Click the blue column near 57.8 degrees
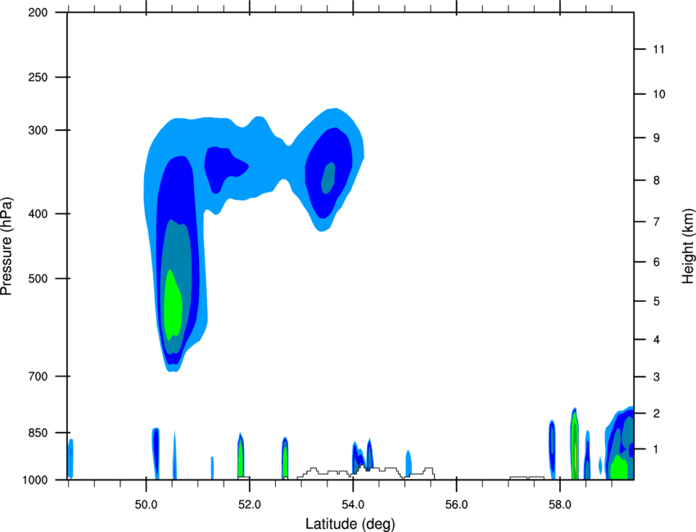 (x=552, y=449)
